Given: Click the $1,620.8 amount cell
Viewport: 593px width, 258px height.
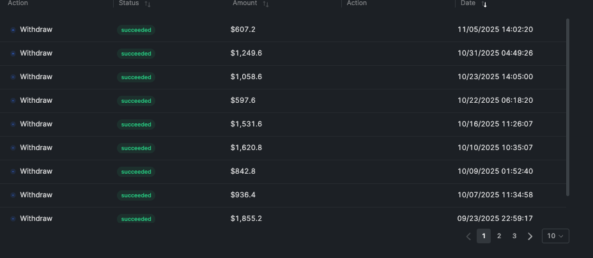Looking at the screenshot, I should click(246, 148).
